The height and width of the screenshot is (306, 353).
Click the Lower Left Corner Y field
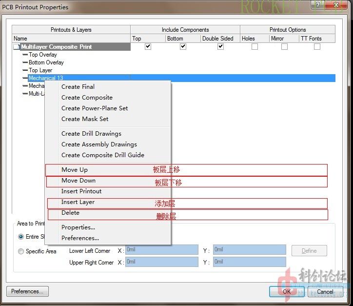click(x=249, y=250)
